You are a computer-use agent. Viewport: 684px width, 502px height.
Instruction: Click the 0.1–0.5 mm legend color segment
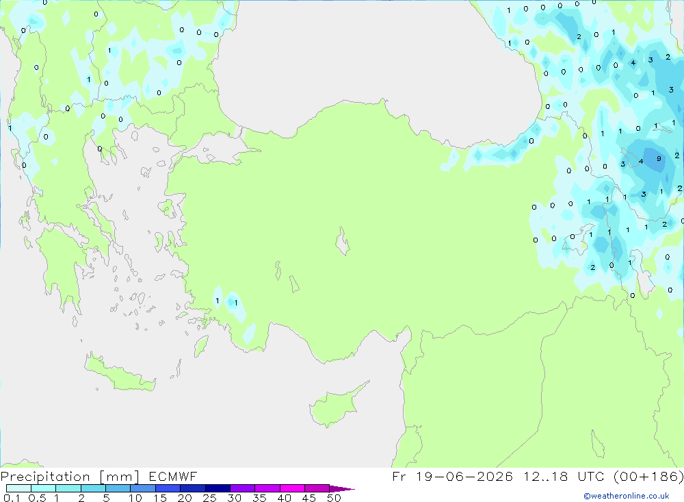pyautogui.click(x=18, y=488)
